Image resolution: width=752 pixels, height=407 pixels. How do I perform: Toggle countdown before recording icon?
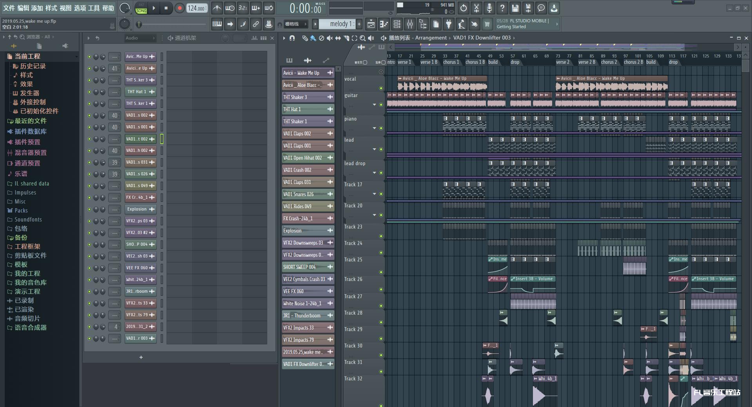point(243,8)
